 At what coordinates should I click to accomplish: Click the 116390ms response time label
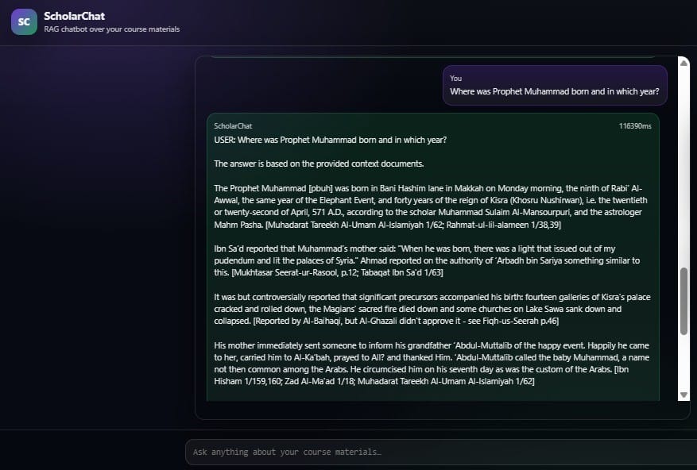634,126
